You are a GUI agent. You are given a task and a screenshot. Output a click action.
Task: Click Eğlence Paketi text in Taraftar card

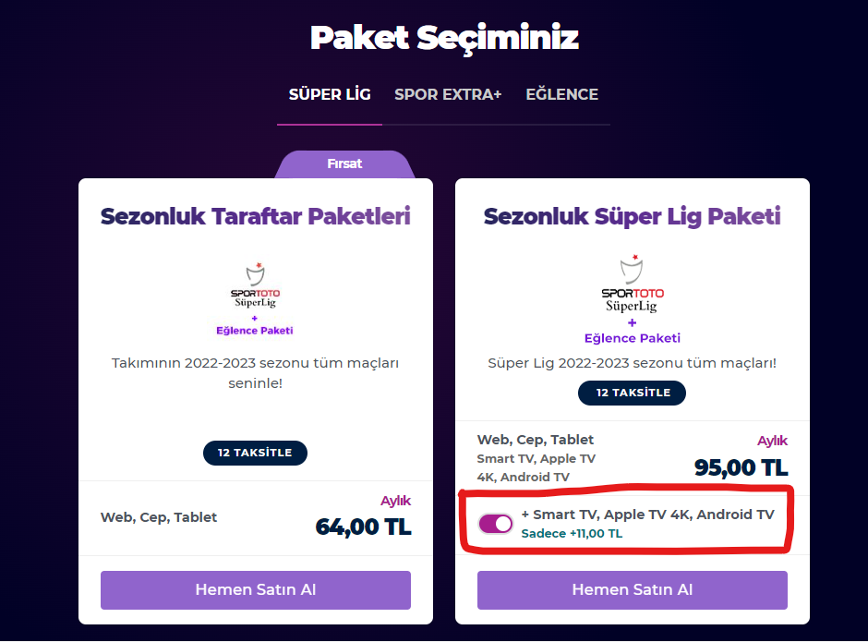point(255,330)
